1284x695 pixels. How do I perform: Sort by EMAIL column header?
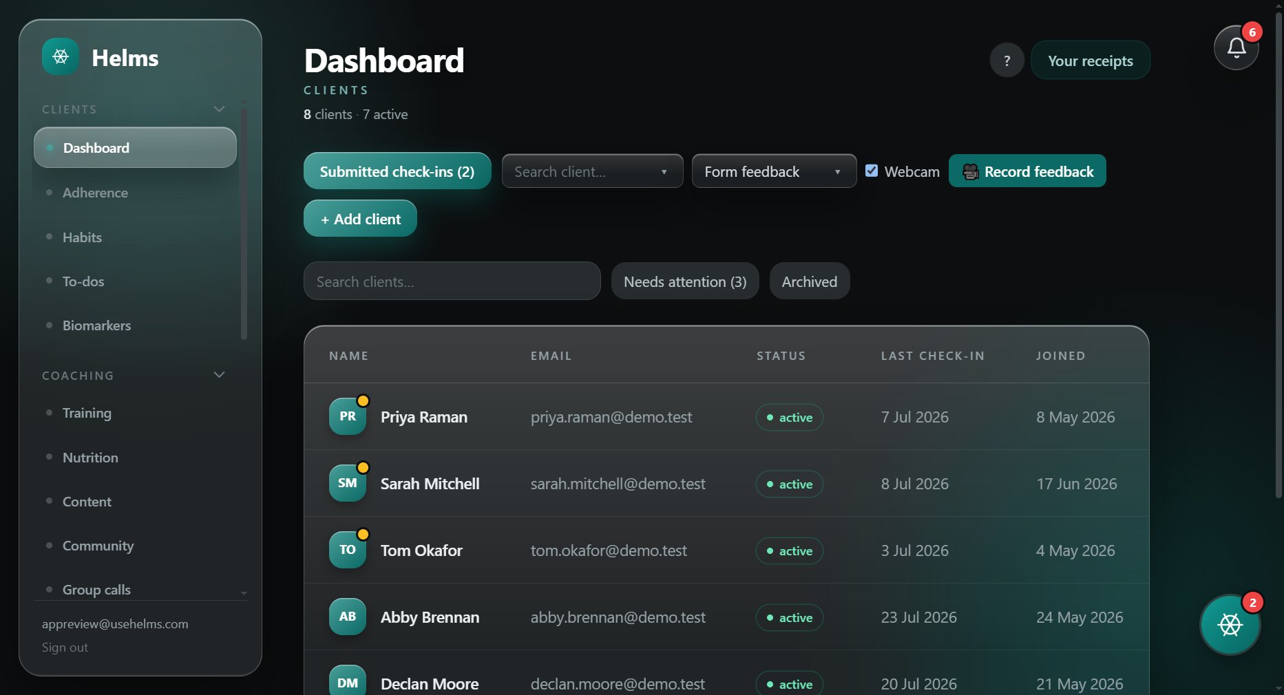pyautogui.click(x=551, y=356)
